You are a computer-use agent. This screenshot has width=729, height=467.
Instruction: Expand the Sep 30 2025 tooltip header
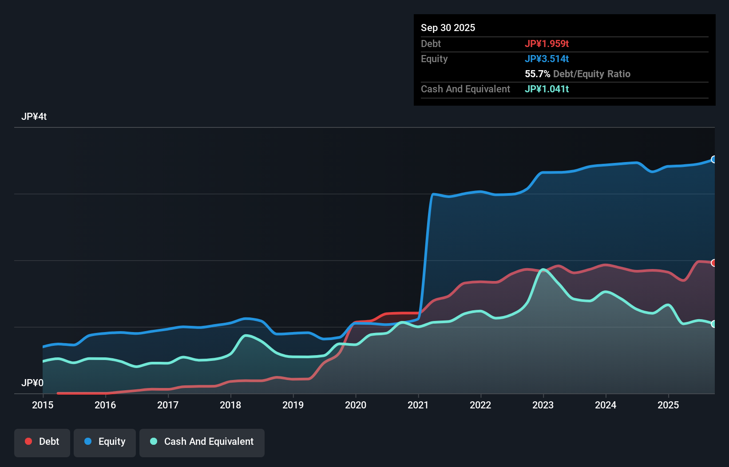click(x=448, y=28)
